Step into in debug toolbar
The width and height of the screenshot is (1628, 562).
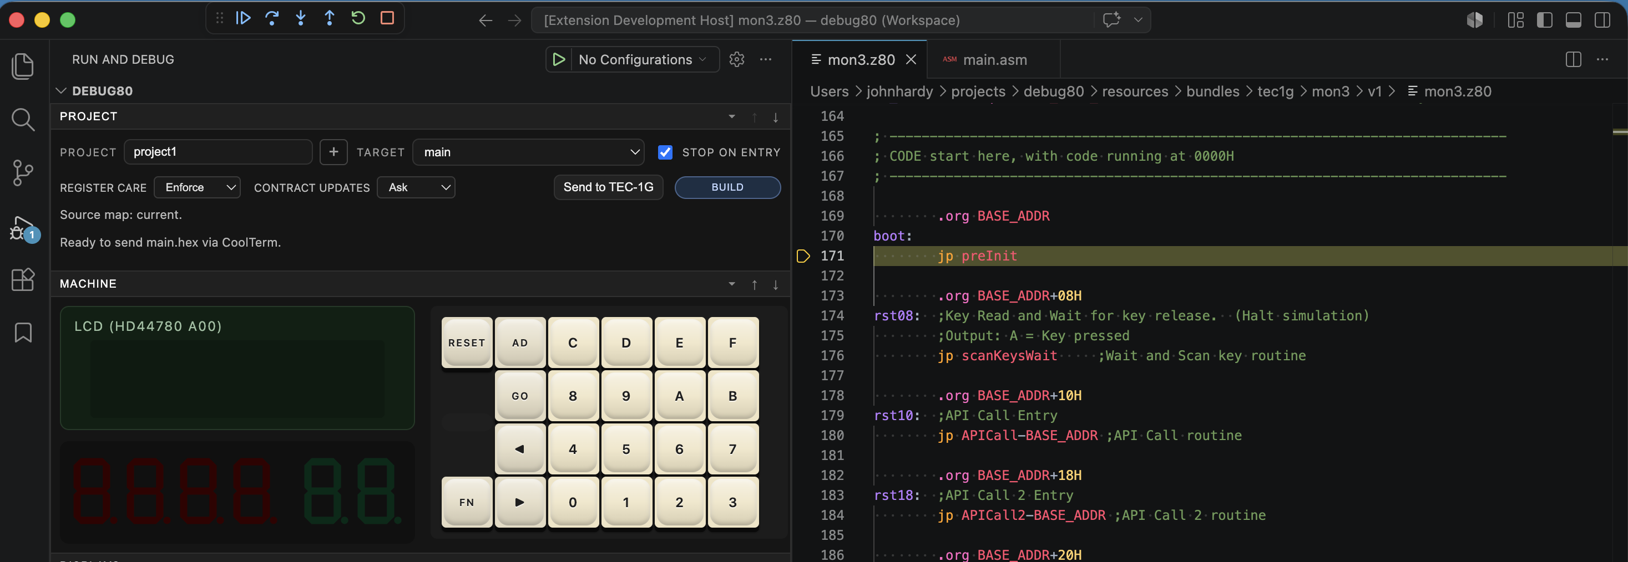301,18
